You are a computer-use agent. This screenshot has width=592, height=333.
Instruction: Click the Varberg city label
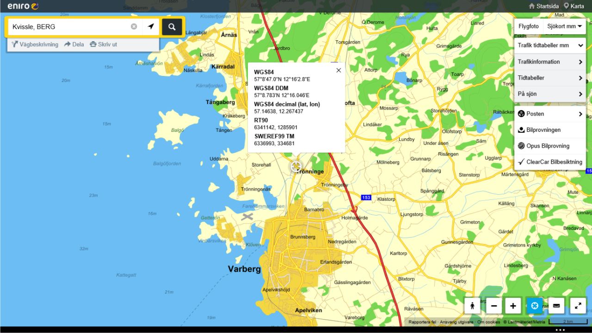(x=244, y=269)
